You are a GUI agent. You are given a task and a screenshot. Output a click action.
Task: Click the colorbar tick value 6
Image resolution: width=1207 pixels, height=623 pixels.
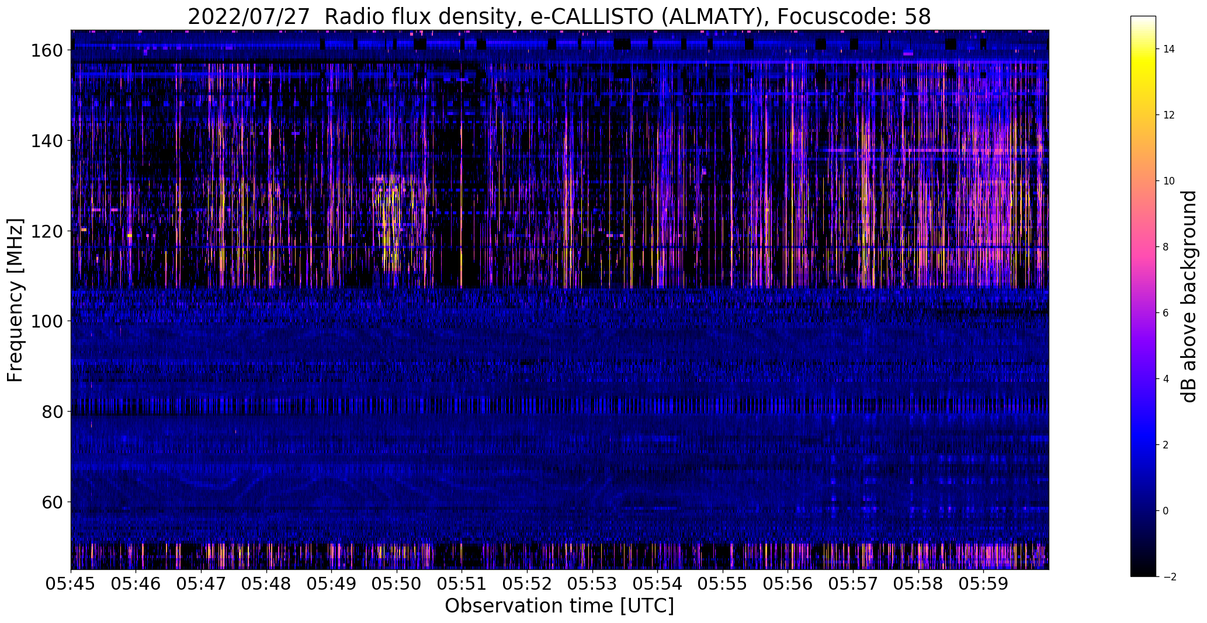click(x=1166, y=314)
